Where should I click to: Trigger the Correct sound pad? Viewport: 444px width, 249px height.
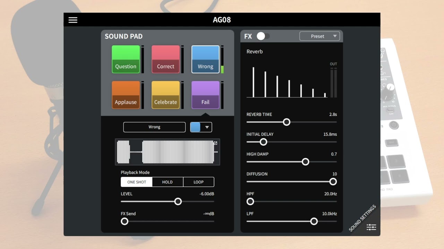point(165,59)
